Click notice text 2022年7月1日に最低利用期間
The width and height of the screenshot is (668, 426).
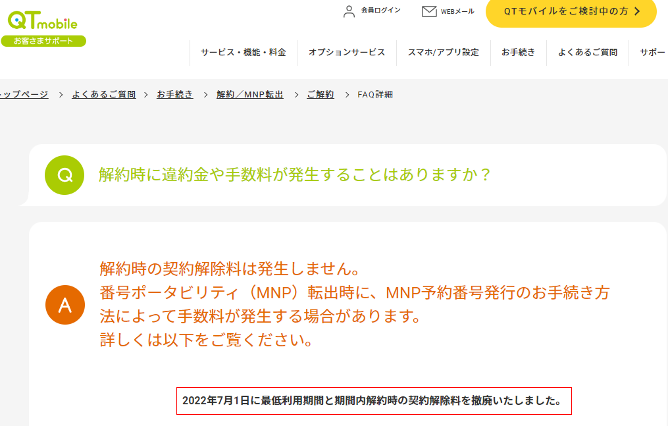253,401
